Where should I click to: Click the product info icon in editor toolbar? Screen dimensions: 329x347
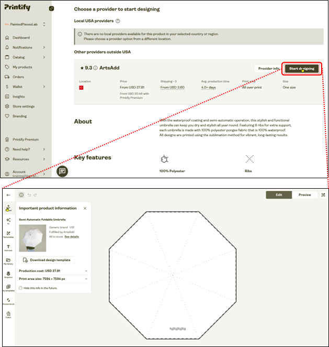pos(21,195)
